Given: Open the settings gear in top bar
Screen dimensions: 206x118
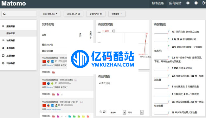Looking at the screenshot, I should [188, 3].
